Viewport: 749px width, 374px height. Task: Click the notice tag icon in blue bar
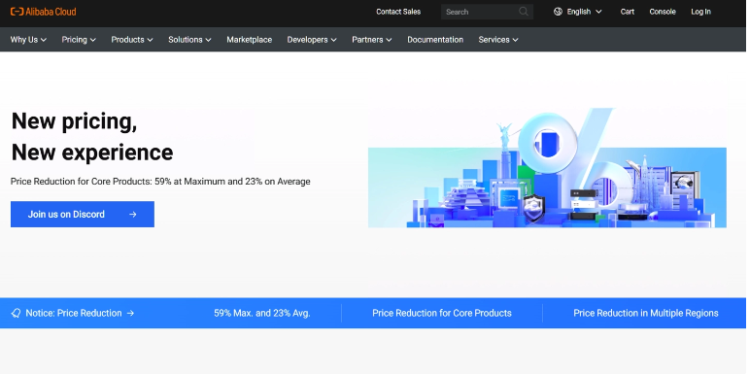(16, 314)
